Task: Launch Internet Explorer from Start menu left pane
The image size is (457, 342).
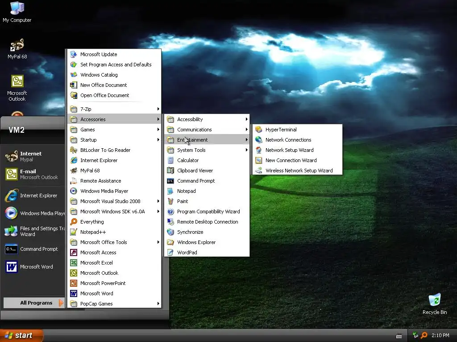Action: click(x=33, y=195)
